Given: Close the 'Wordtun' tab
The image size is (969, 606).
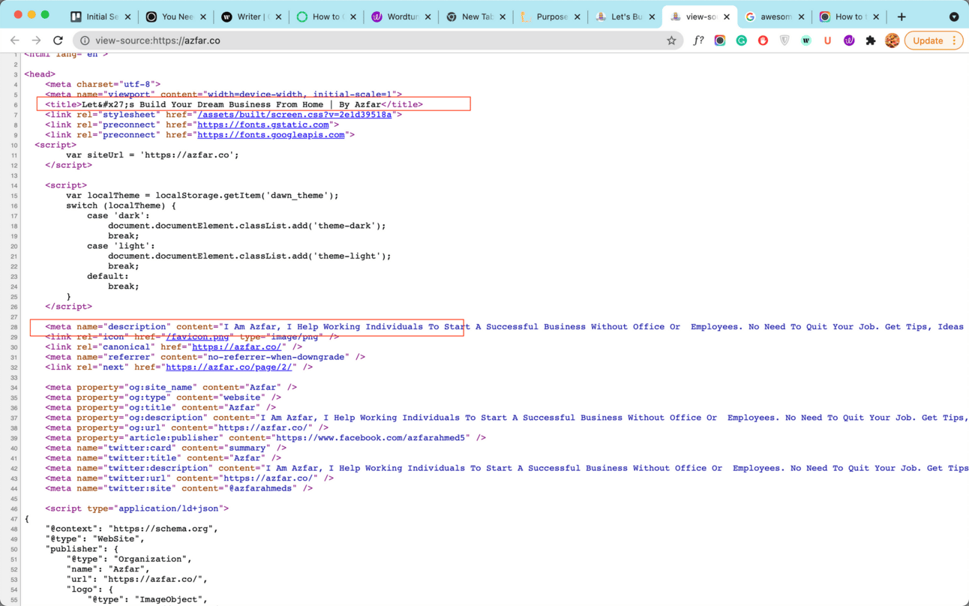Looking at the screenshot, I should (x=427, y=16).
